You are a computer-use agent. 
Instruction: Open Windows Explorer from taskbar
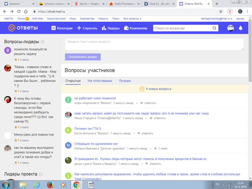coord(23,185)
